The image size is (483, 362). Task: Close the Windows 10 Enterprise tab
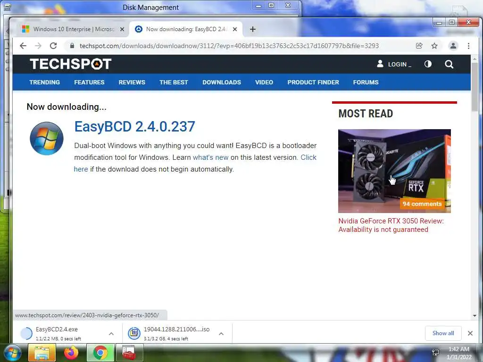point(122,29)
